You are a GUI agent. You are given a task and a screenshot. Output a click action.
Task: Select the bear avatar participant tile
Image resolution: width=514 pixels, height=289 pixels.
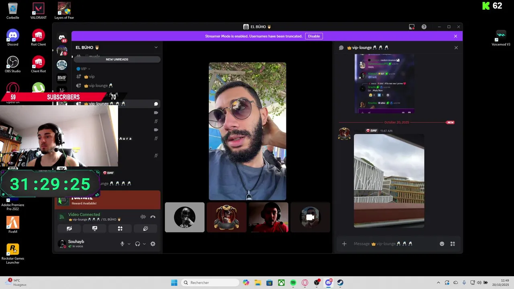coord(226,217)
